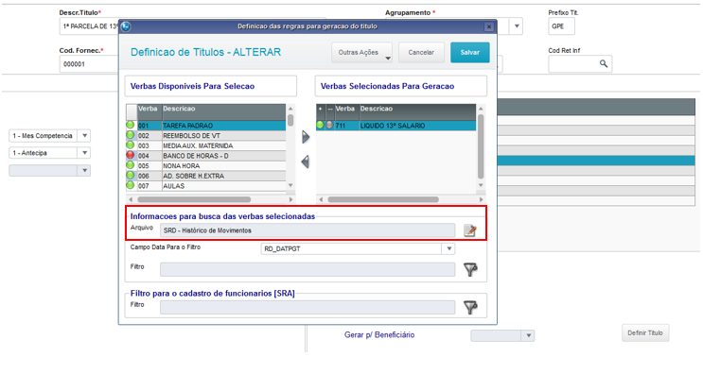Expand the RD_DATPGT date field dropdown
Viewport: 703px width, 374px height.
pyautogui.click(x=448, y=248)
